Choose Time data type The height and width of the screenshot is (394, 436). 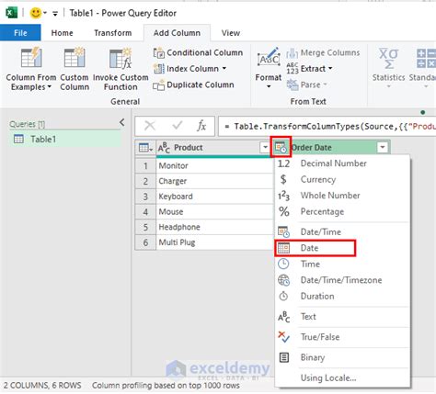coord(342,264)
